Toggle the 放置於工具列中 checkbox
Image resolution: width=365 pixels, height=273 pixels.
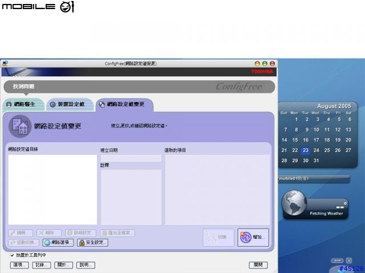pos(12,255)
